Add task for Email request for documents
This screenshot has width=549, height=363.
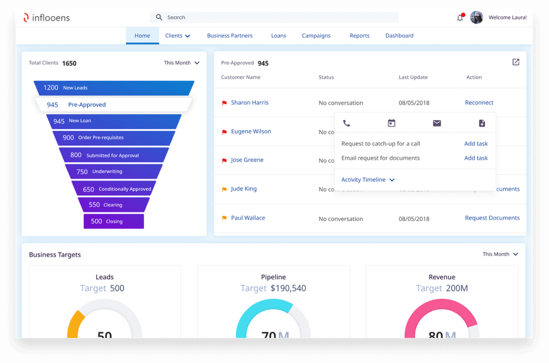(476, 158)
